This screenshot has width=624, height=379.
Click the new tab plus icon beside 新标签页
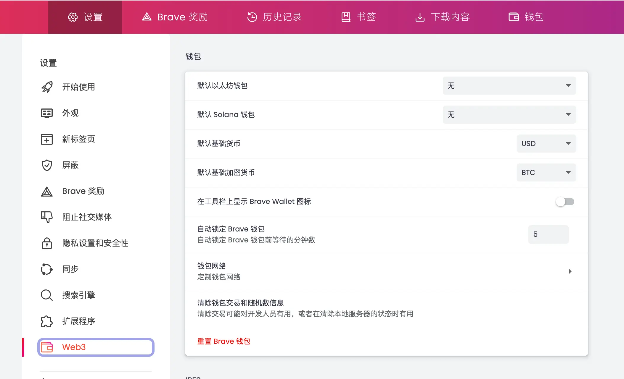pos(47,139)
